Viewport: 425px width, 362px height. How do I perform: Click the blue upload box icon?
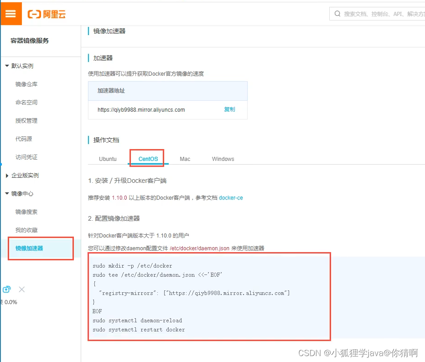[6, 290]
